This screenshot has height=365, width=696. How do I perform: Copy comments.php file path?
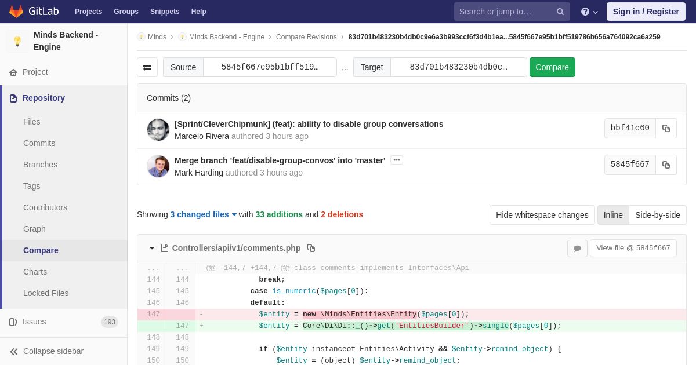(311, 248)
